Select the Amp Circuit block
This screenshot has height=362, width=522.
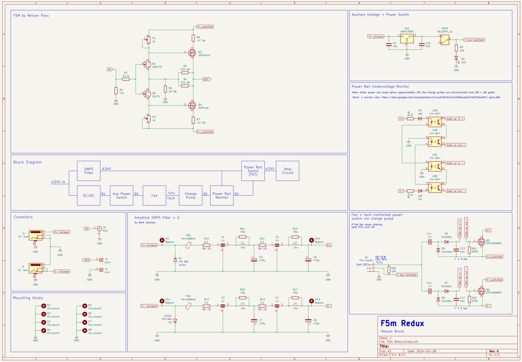(288, 171)
